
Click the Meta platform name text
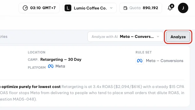click(60, 66)
